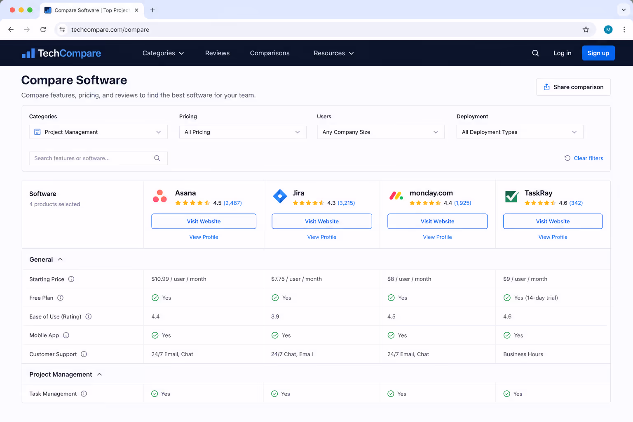Click Share comparison button
The height and width of the screenshot is (422, 633).
[573, 87]
